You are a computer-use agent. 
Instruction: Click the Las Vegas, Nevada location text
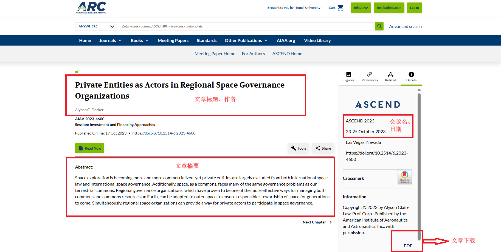pos(363,142)
